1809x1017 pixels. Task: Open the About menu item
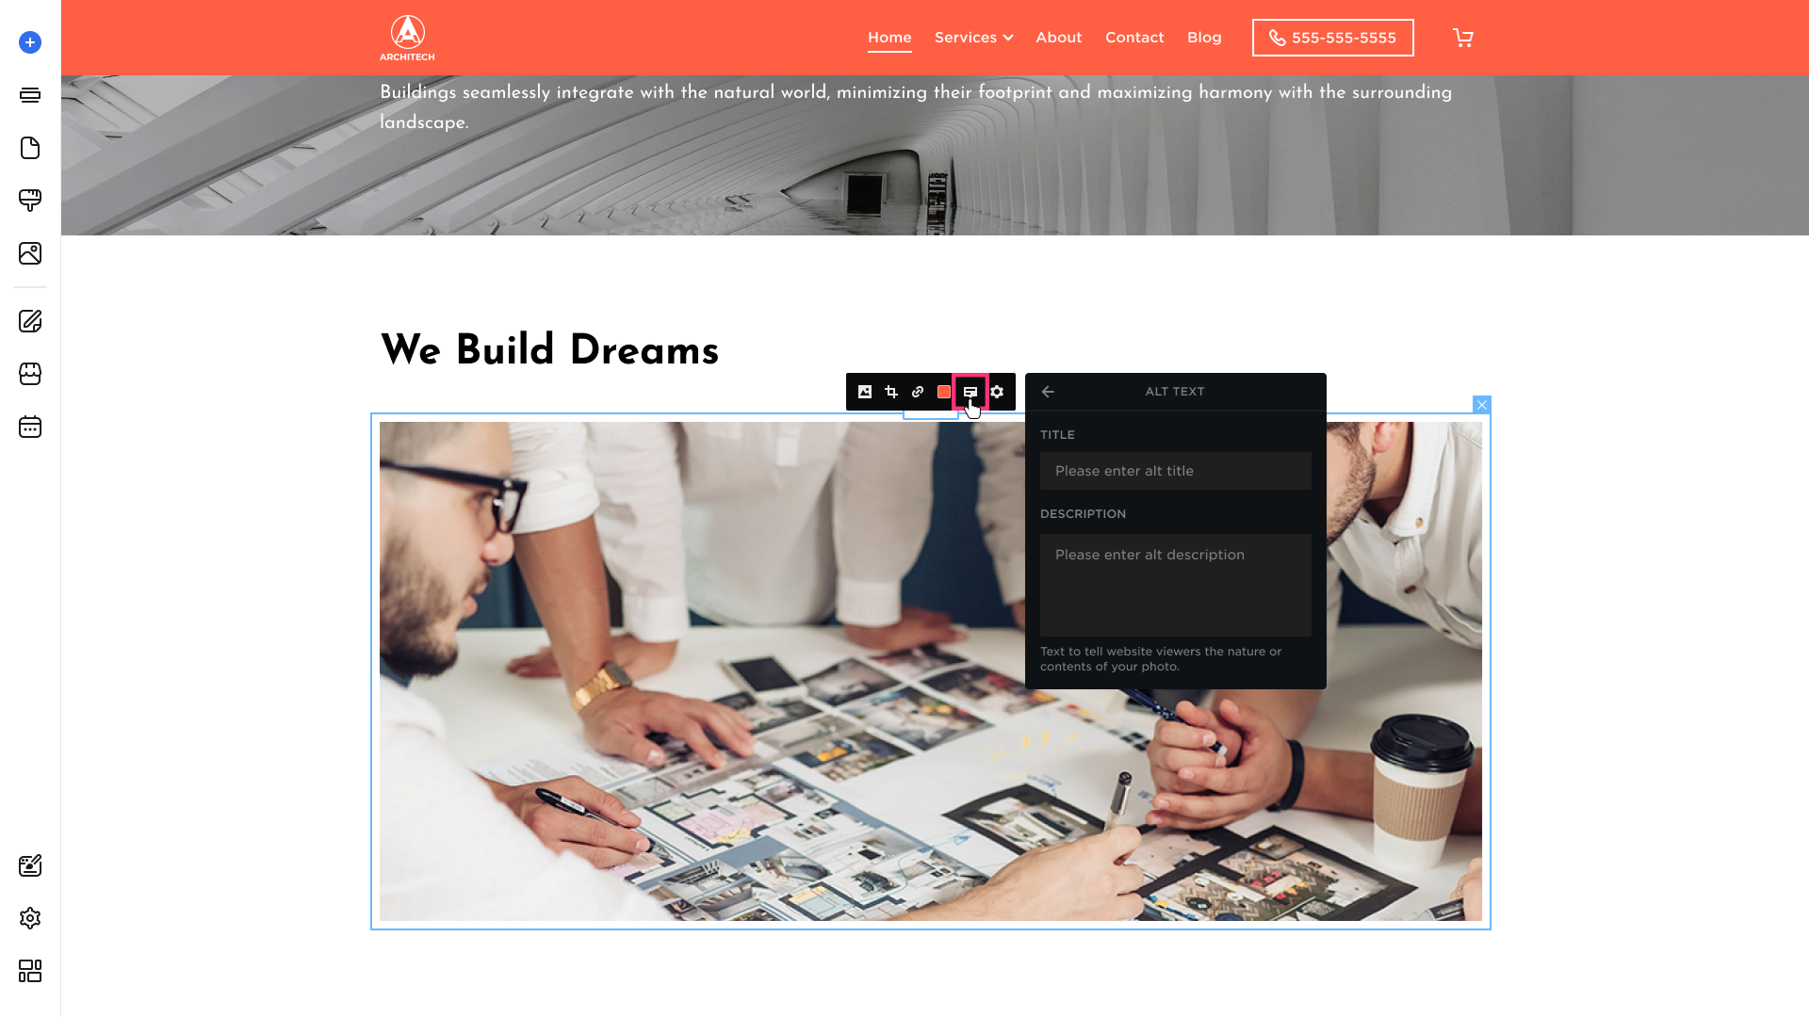pos(1059,38)
